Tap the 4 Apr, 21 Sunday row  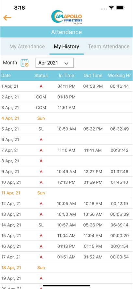pos(66,118)
